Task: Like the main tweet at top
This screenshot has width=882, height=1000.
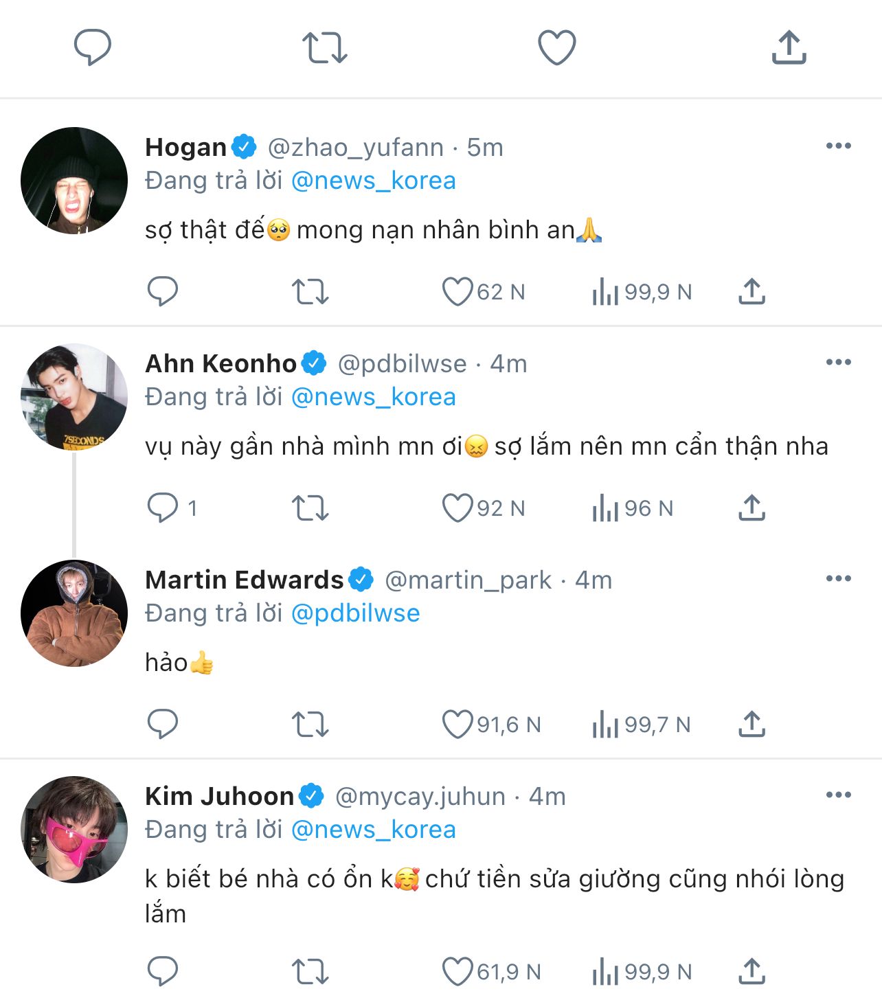Action: click(556, 47)
